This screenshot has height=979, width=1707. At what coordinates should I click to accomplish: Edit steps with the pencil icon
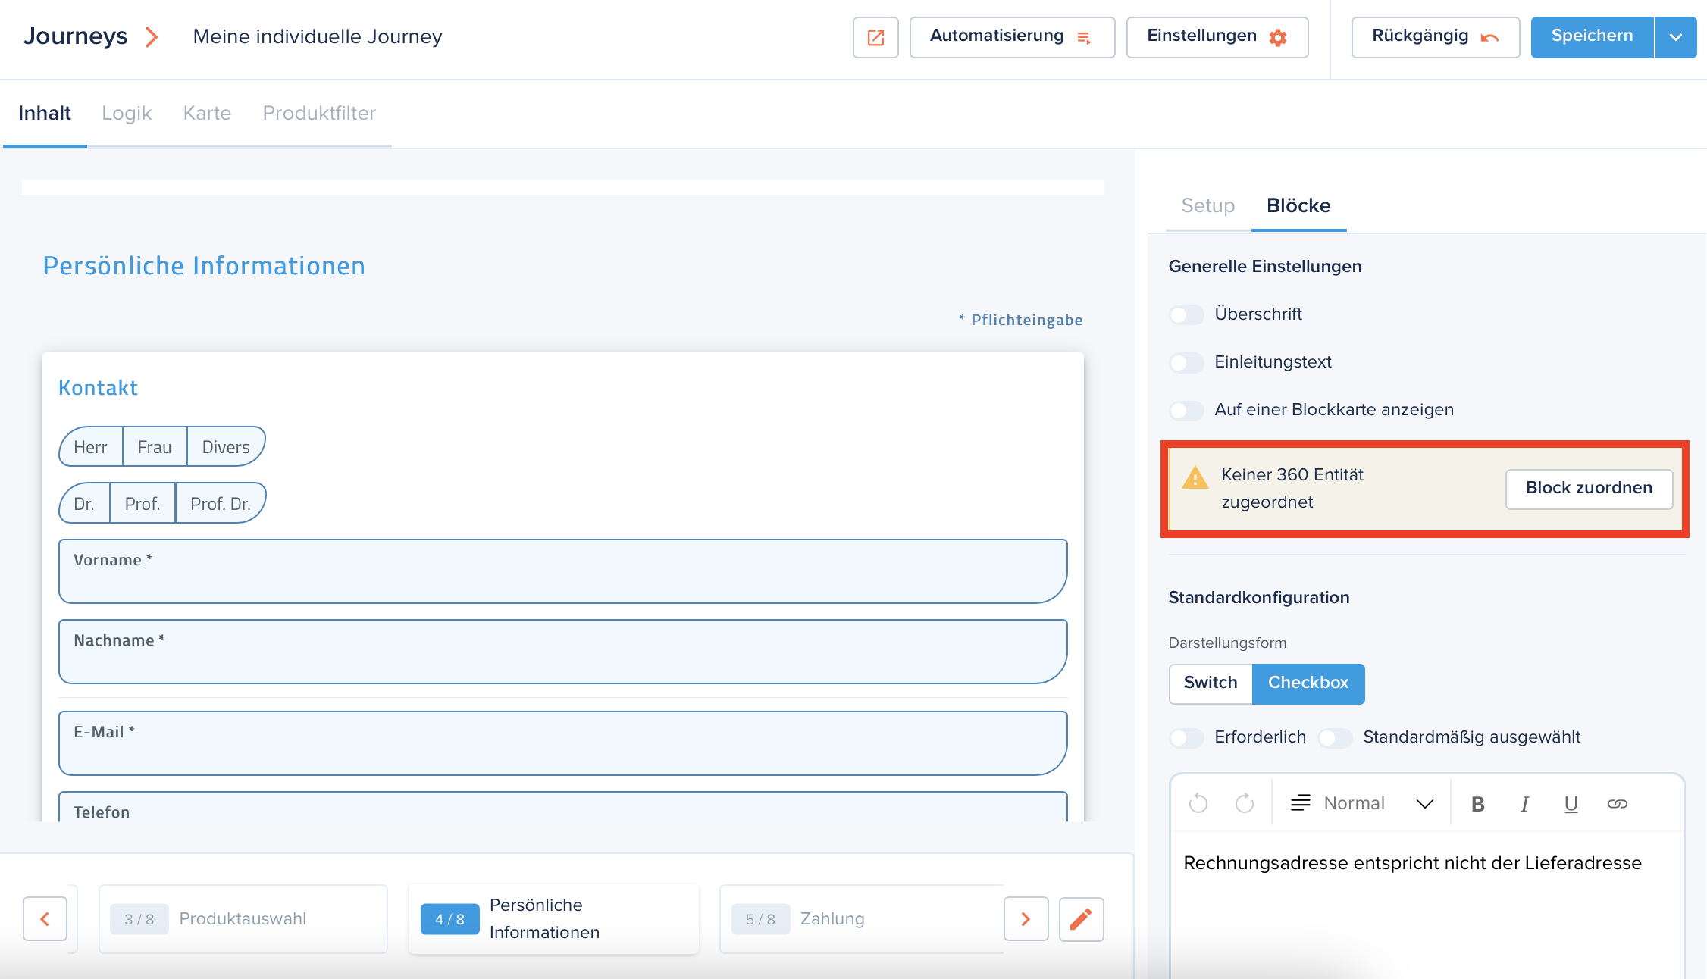[x=1081, y=919]
